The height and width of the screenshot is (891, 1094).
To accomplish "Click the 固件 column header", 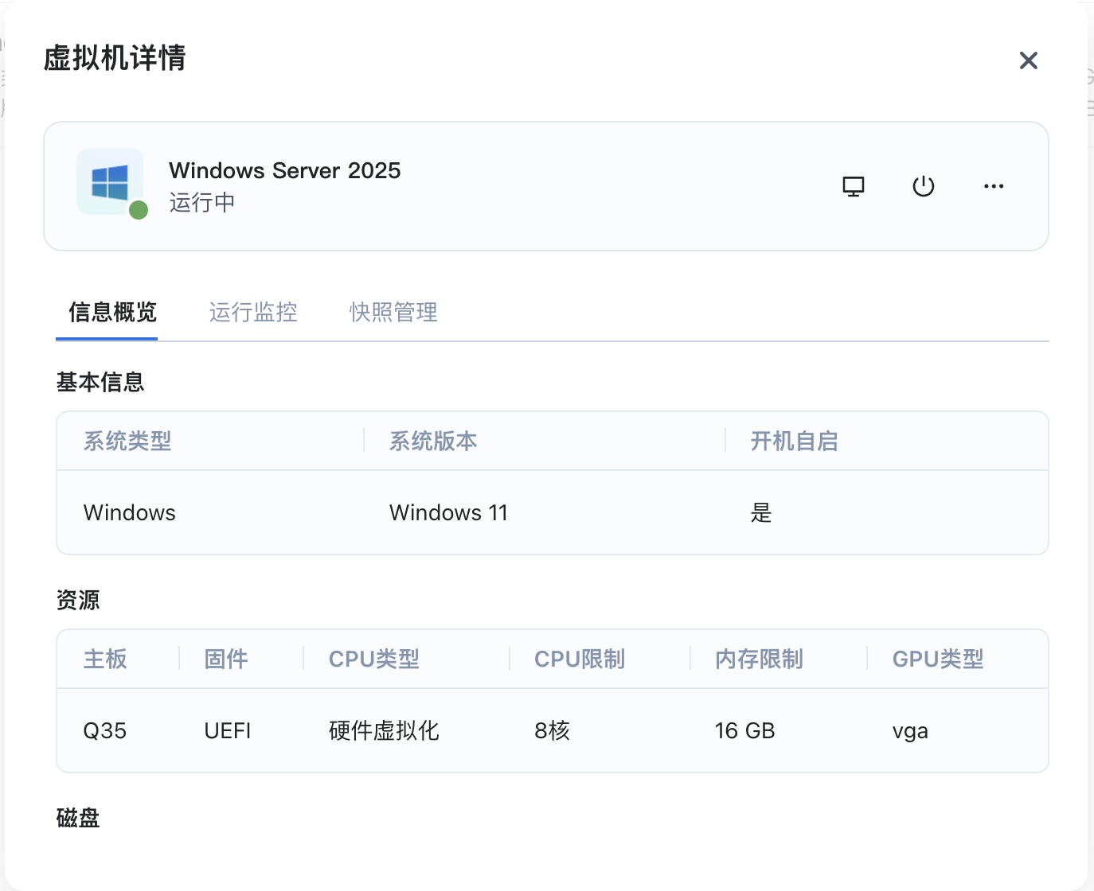I will (226, 659).
